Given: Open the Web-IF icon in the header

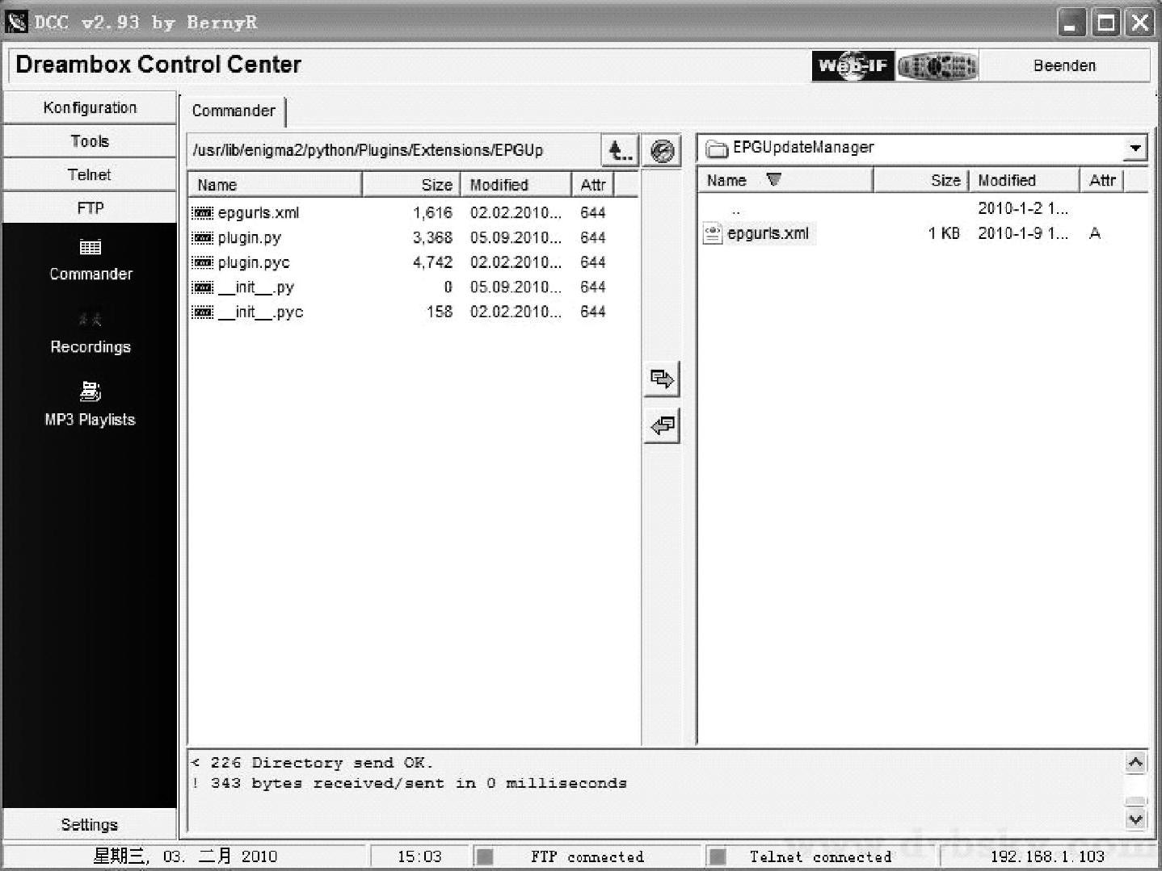Looking at the screenshot, I should (853, 65).
